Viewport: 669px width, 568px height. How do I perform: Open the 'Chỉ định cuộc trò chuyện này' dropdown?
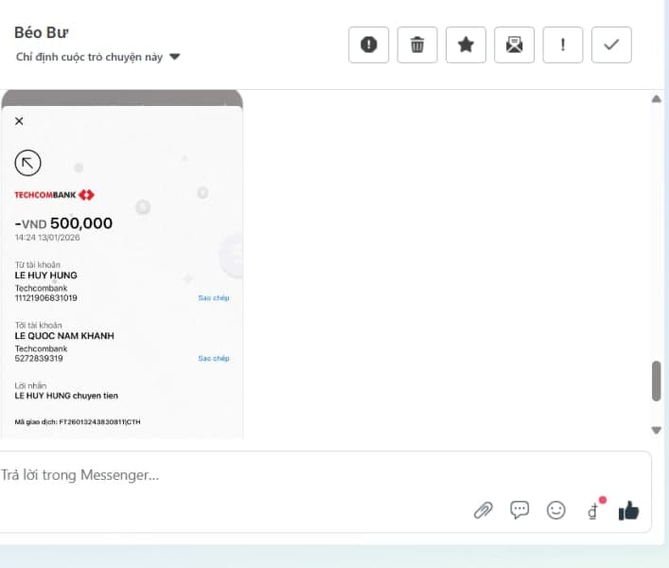97,57
